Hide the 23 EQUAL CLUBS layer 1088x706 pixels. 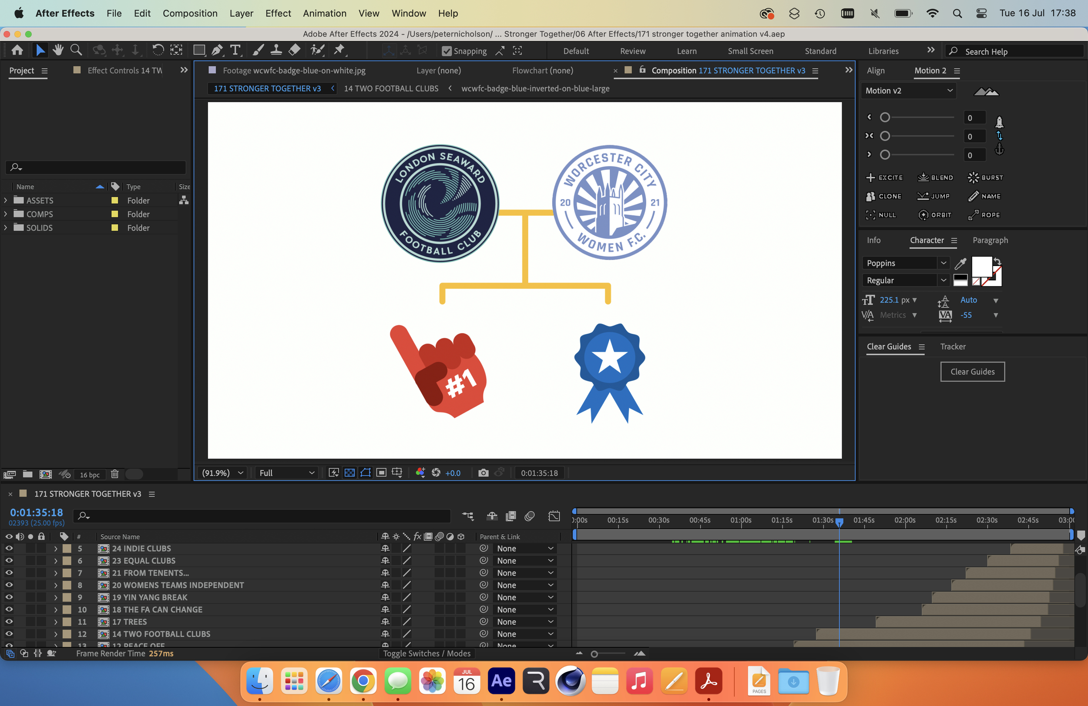(x=9, y=561)
